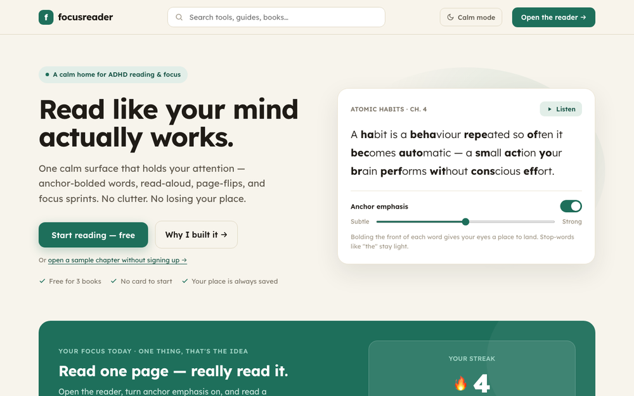Screen dimensions: 634x396
Task: Click the Read like your mind headline
Action: coord(169,124)
